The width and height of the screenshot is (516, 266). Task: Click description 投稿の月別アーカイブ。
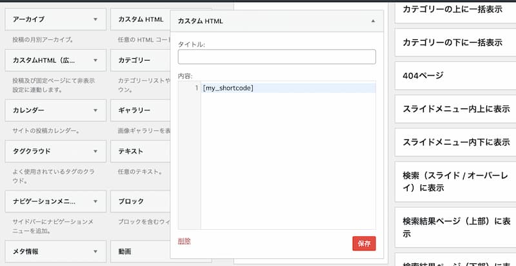coord(43,40)
